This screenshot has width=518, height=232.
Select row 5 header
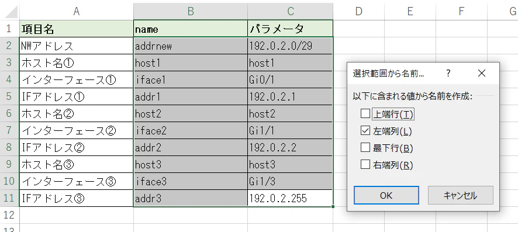coord(9,96)
